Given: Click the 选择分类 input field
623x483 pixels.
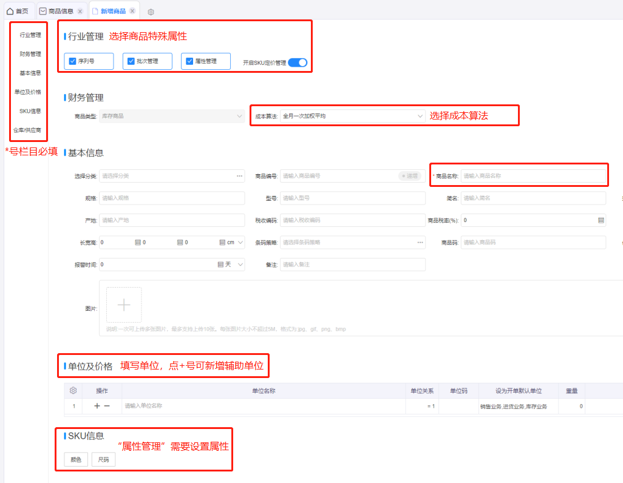Looking at the screenshot, I should [172, 176].
